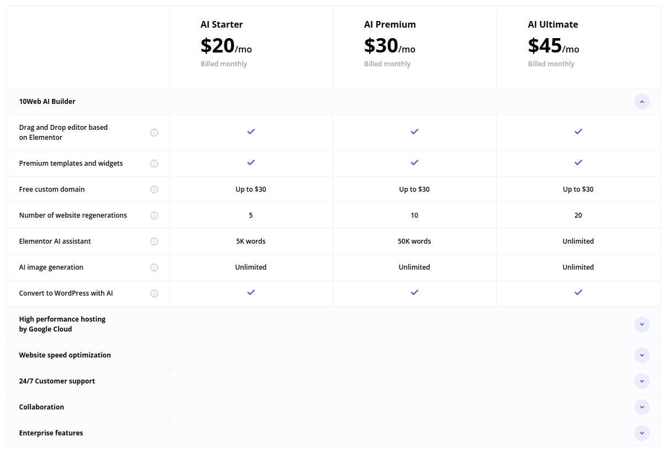Click AI Premium checkmark for Premium templates
This screenshot has width=668, height=452.
coord(414,162)
